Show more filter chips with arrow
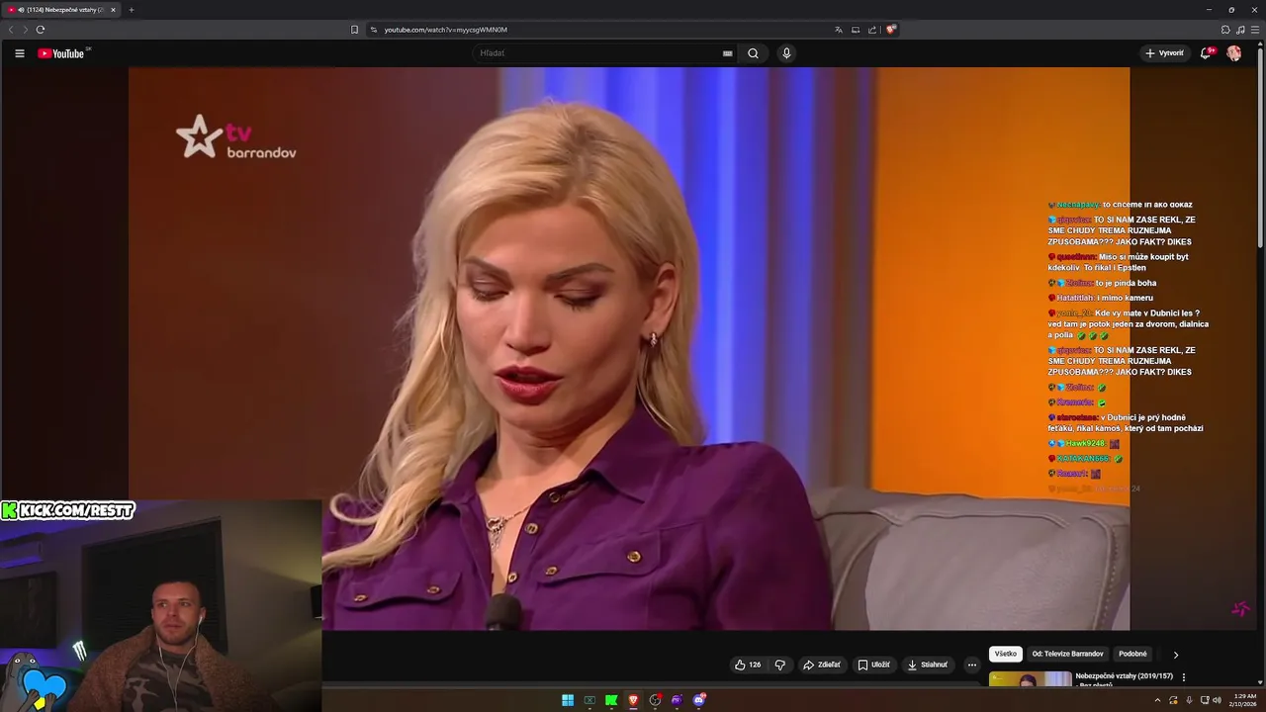 1176,655
